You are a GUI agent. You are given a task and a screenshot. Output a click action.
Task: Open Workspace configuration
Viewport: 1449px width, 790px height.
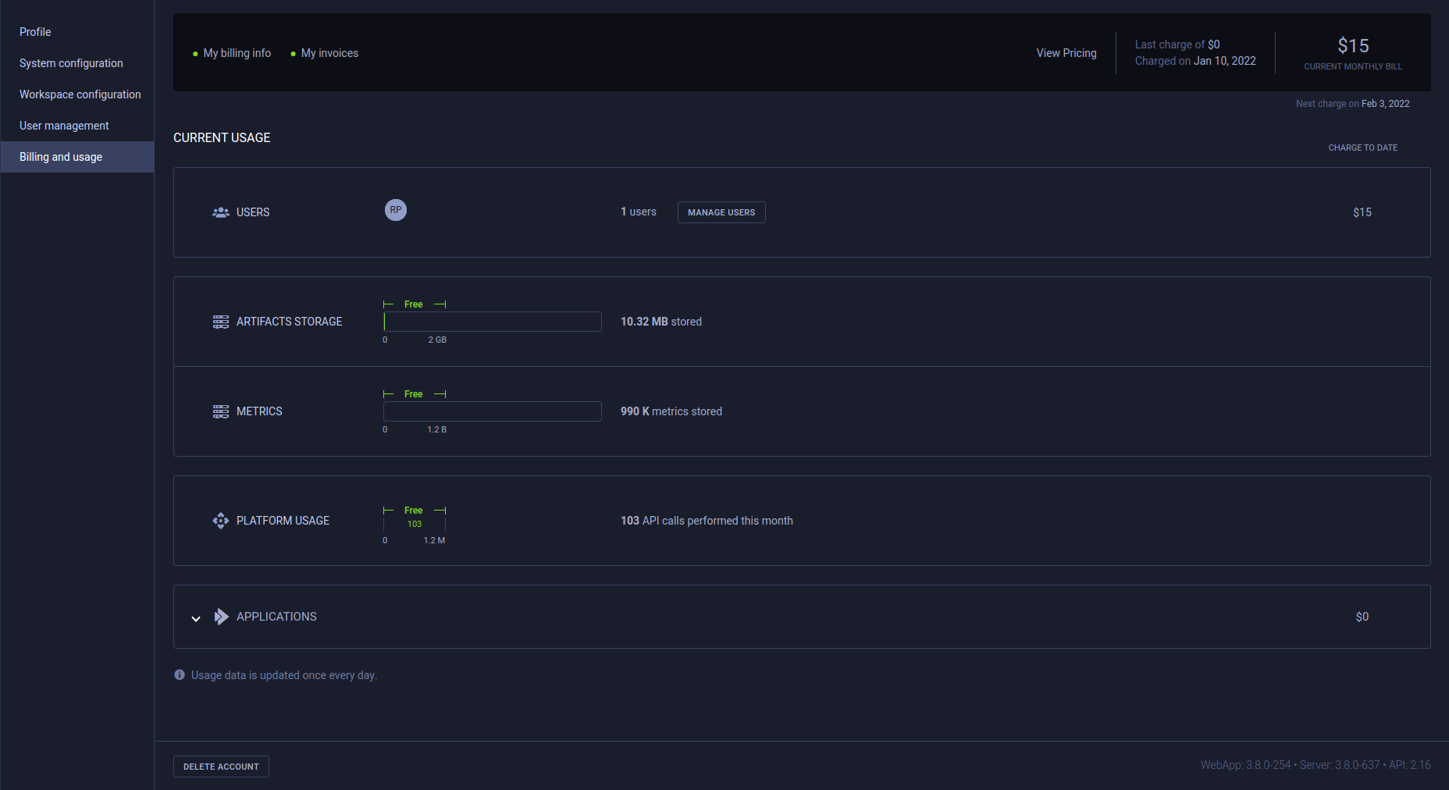coord(80,94)
